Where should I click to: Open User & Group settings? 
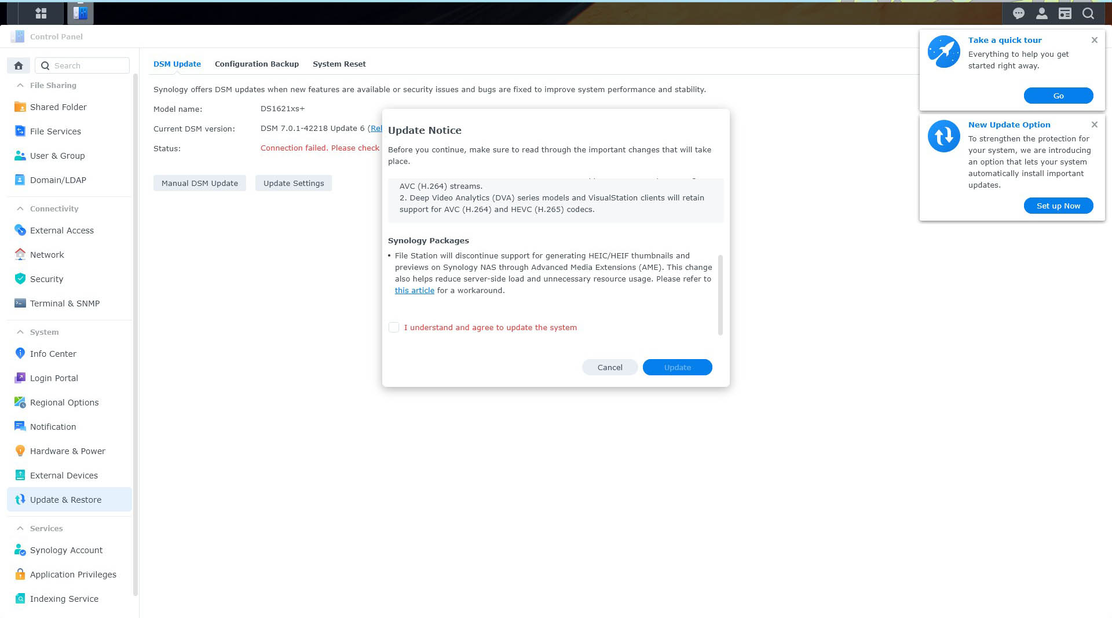click(69, 156)
